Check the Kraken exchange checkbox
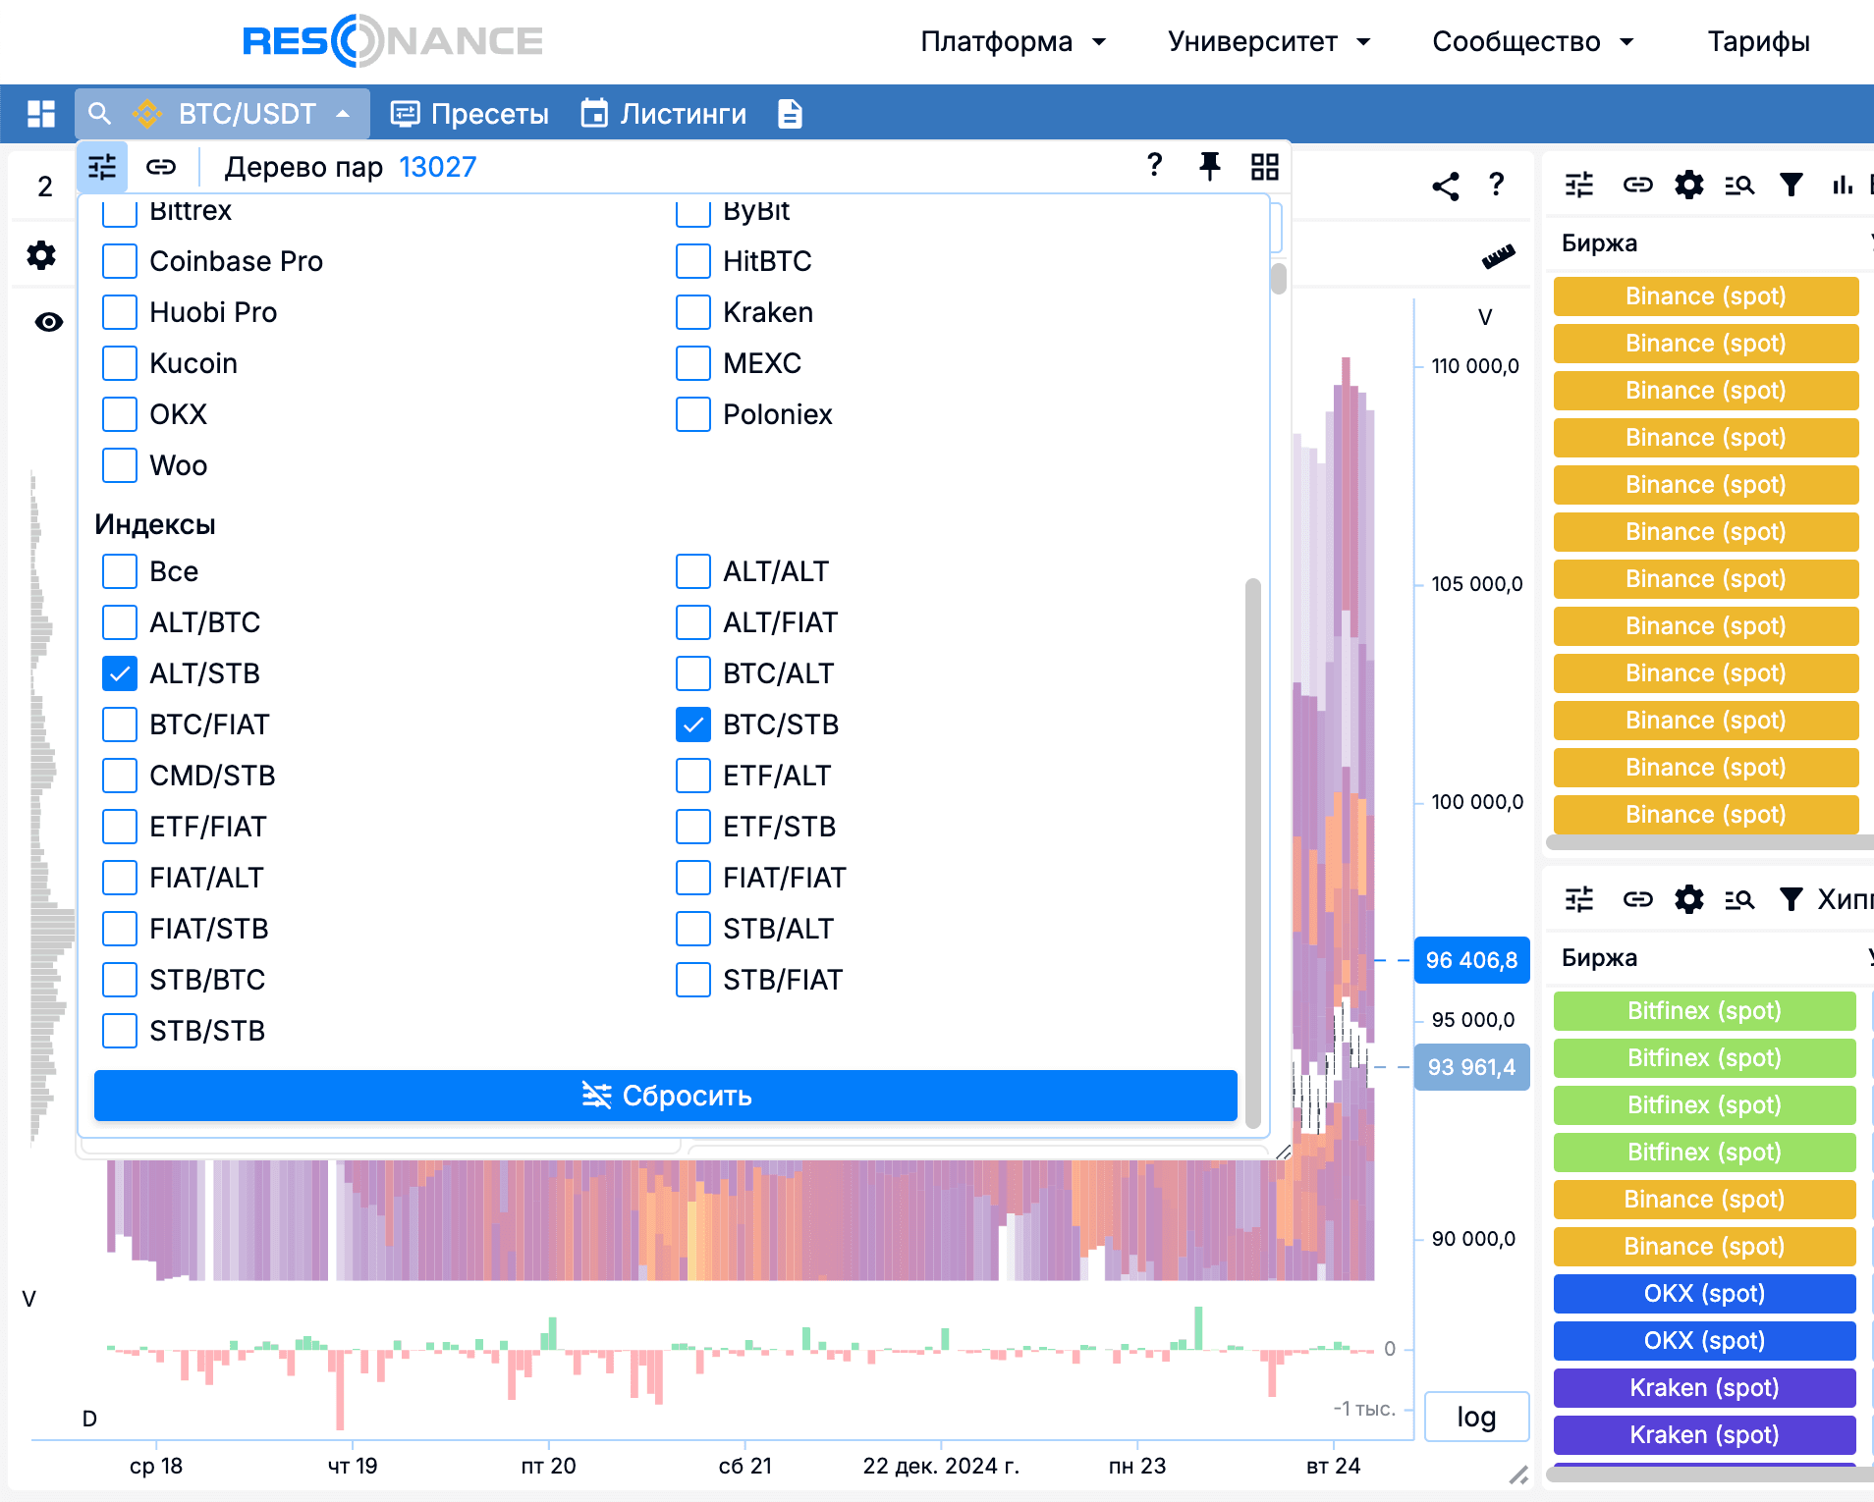This screenshot has height=1502, width=1874. 693,312
